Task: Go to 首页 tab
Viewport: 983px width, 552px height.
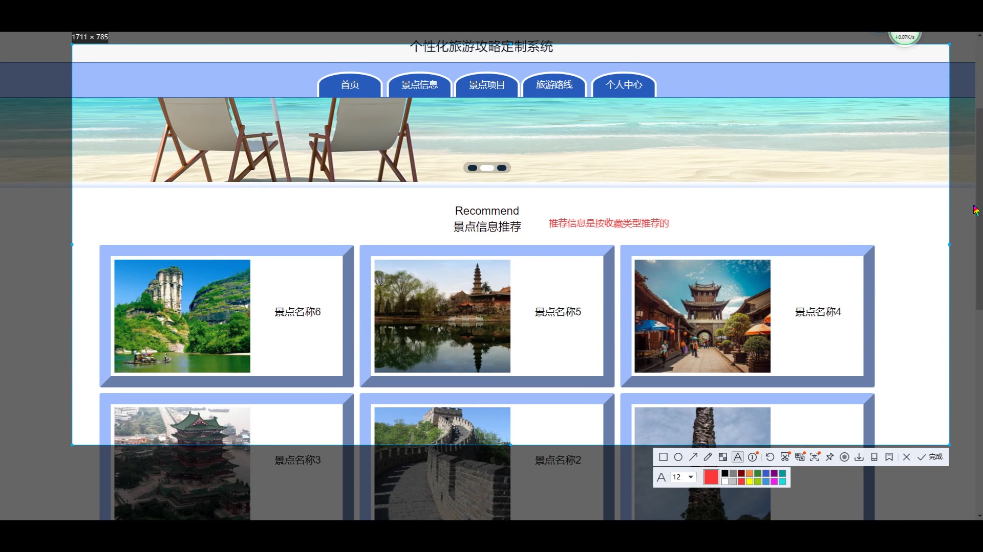Action: tap(350, 85)
